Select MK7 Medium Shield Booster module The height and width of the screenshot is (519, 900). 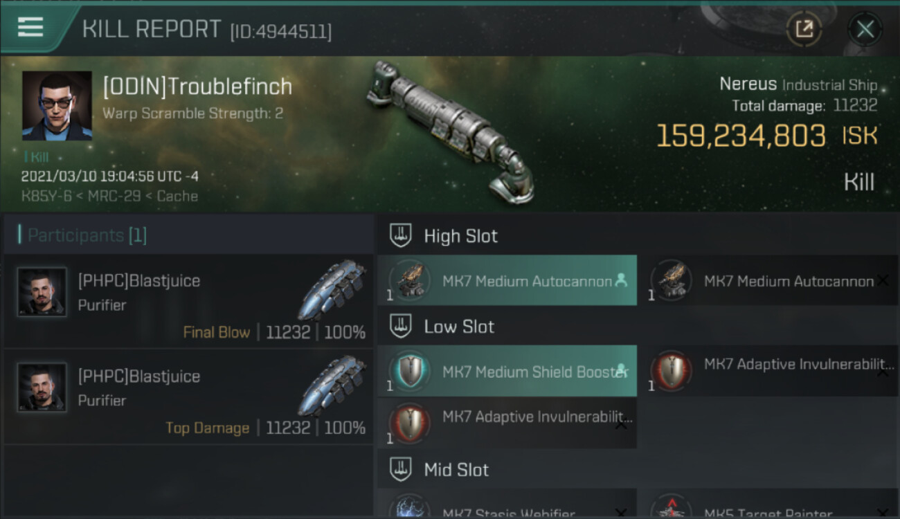point(507,371)
